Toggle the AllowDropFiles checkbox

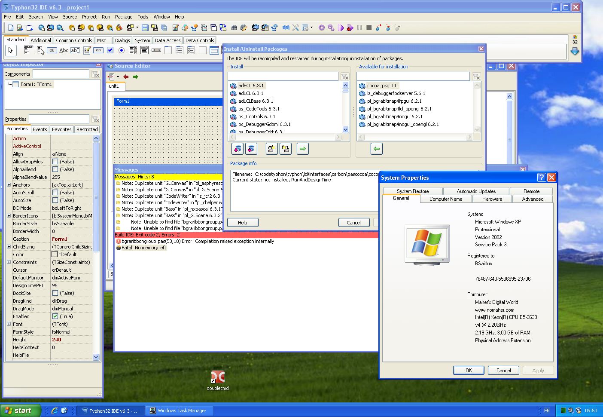pyautogui.click(x=55, y=162)
